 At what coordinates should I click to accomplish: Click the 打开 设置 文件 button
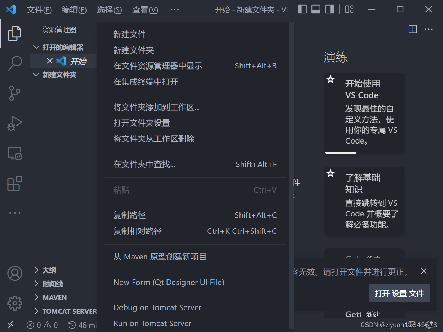[x=399, y=293]
